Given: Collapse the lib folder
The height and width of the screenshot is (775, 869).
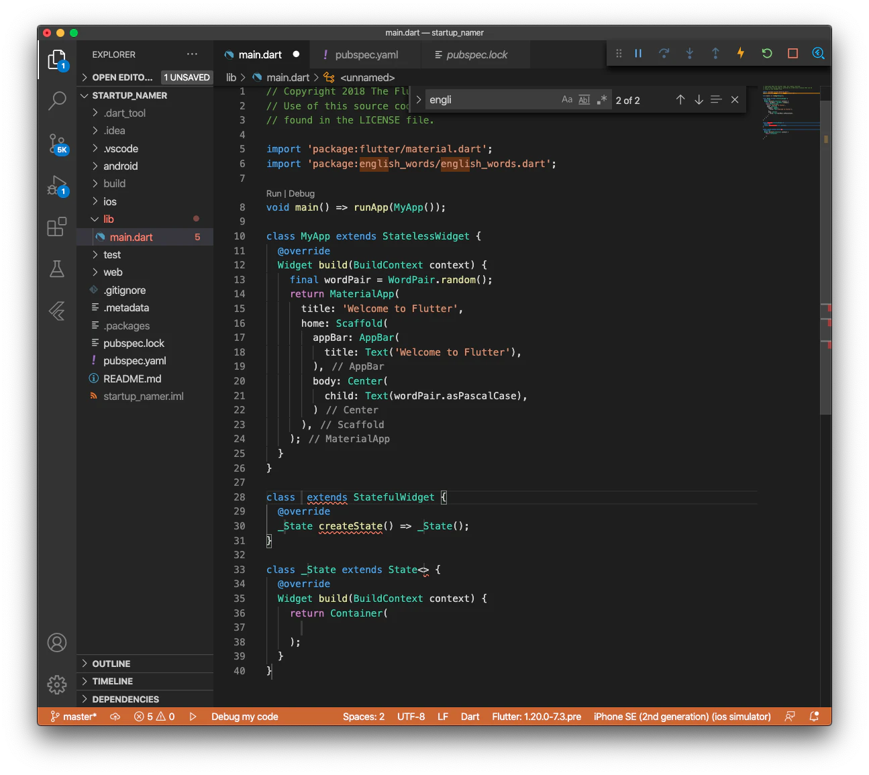Looking at the screenshot, I should pos(108,219).
